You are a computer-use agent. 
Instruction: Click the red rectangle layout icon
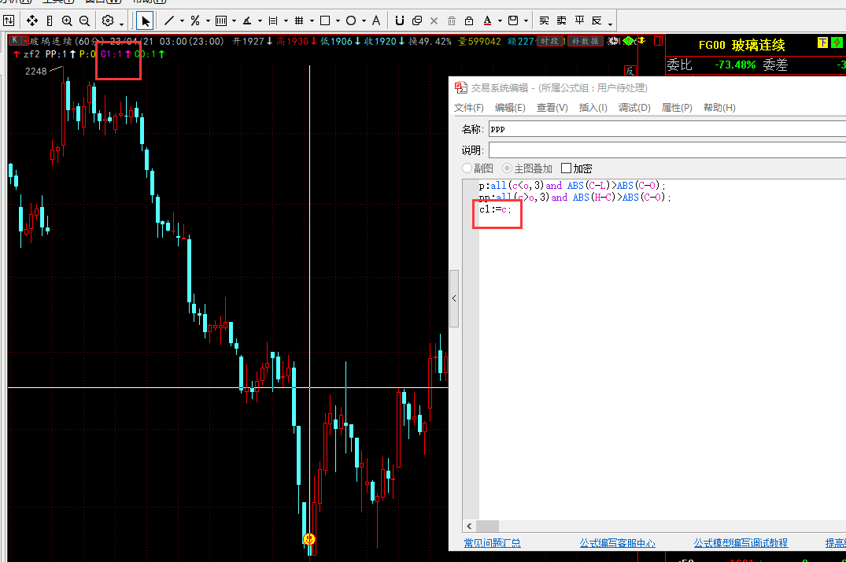[658, 41]
